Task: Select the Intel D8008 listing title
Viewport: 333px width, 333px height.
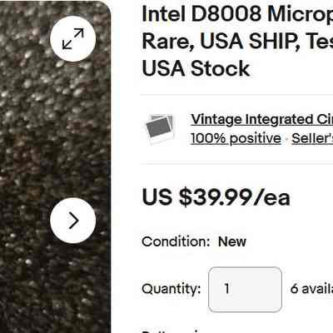Action: [237, 41]
